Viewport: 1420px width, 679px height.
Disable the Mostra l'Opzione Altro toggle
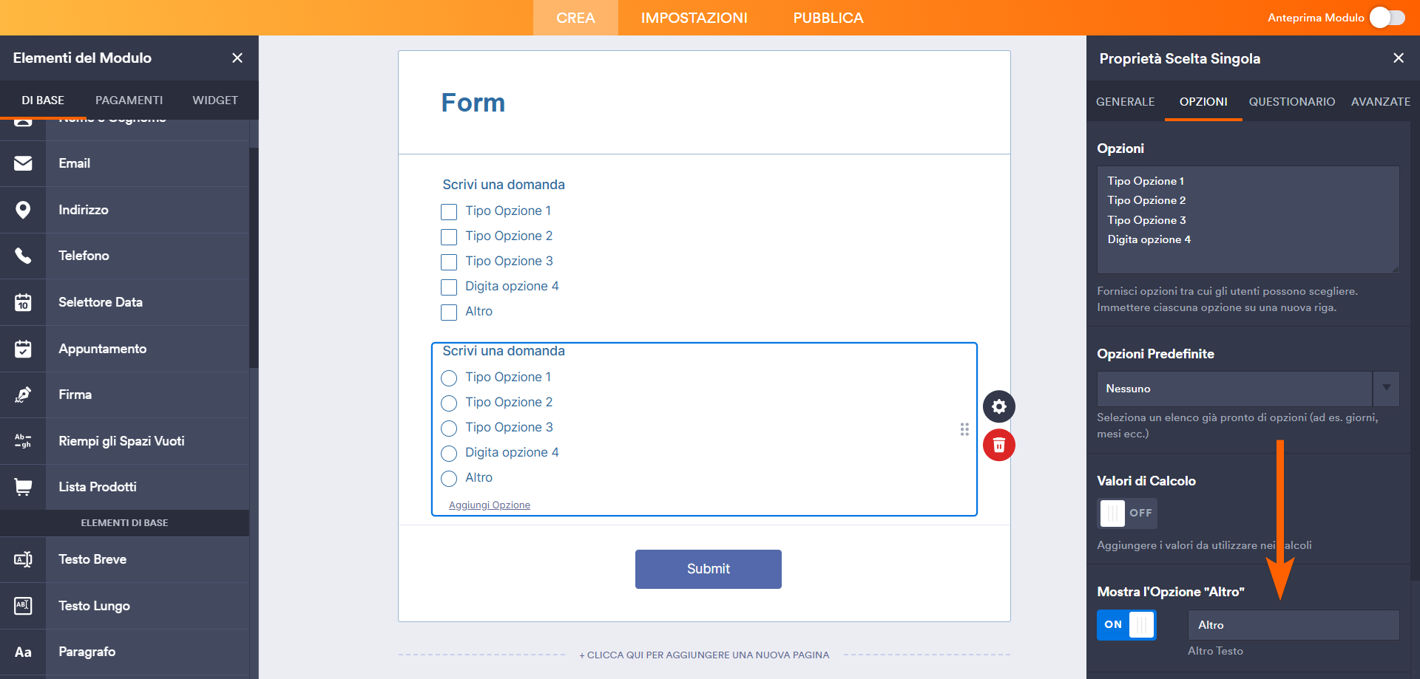[1126, 624]
